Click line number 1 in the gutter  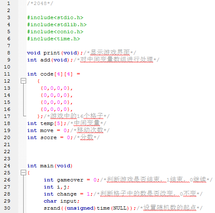coord(9,3)
